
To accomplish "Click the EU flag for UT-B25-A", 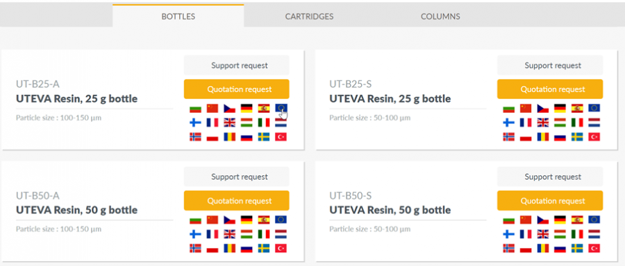I will pyautogui.click(x=281, y=108).
